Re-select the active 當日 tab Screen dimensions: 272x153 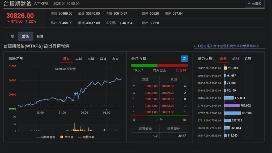[x=66, y=58]
